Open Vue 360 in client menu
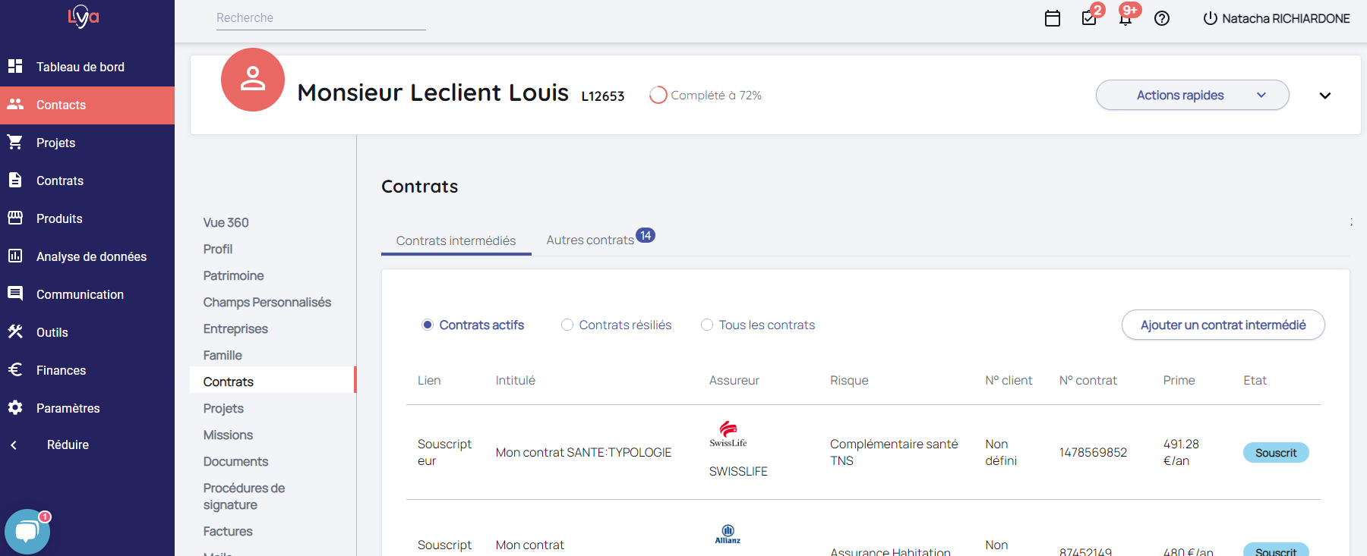Viewport: 1367px width, 556px height. [226, 223]
